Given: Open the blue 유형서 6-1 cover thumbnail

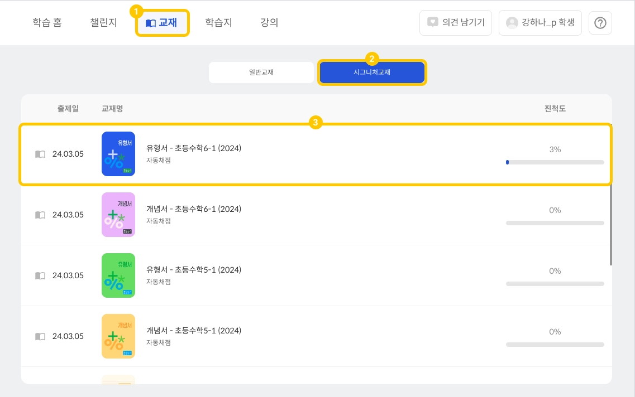Looking at the screenshot, I should (x=118, y=154).
